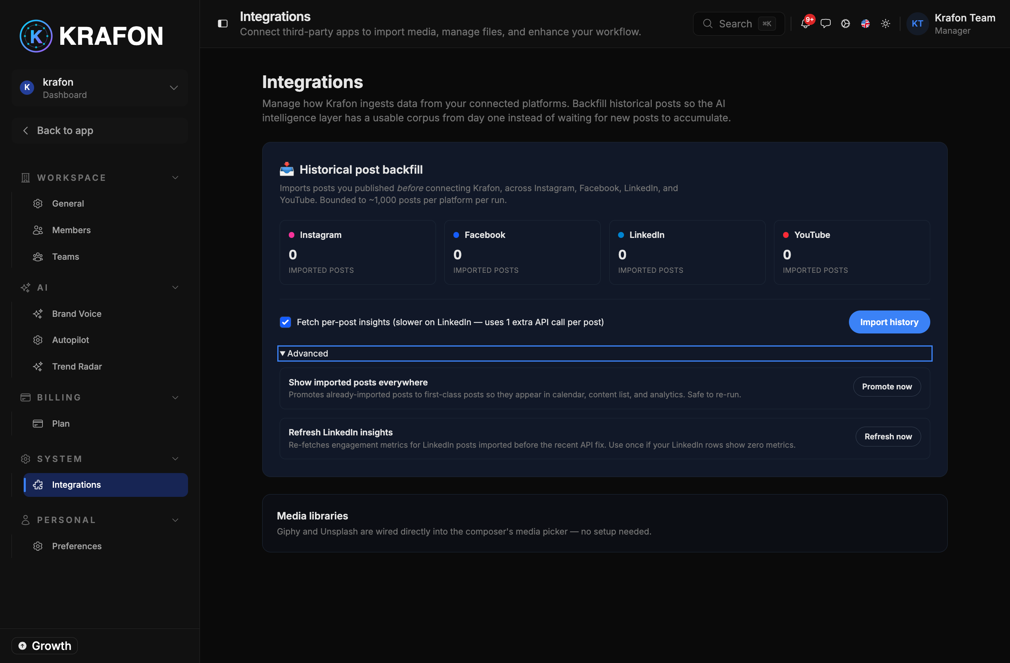Open the billing Plan page

click(106, 424)
